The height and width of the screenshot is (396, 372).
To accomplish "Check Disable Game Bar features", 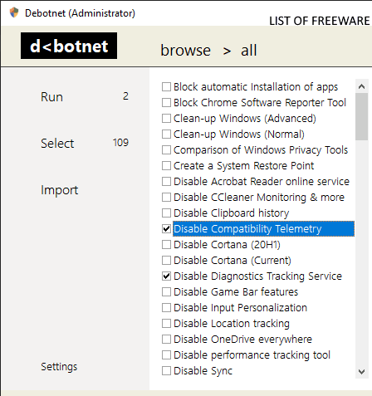I will pos(166,291).
